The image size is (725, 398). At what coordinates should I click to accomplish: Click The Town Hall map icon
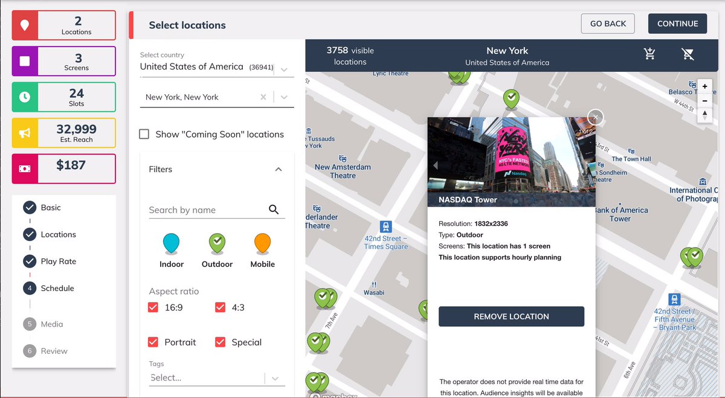[631, 150]
